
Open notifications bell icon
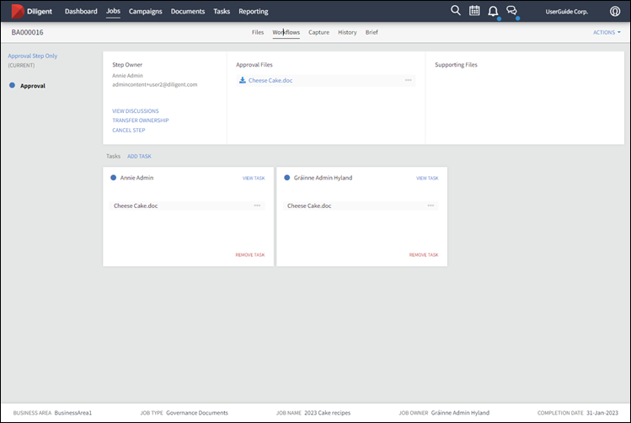point(493,11)
